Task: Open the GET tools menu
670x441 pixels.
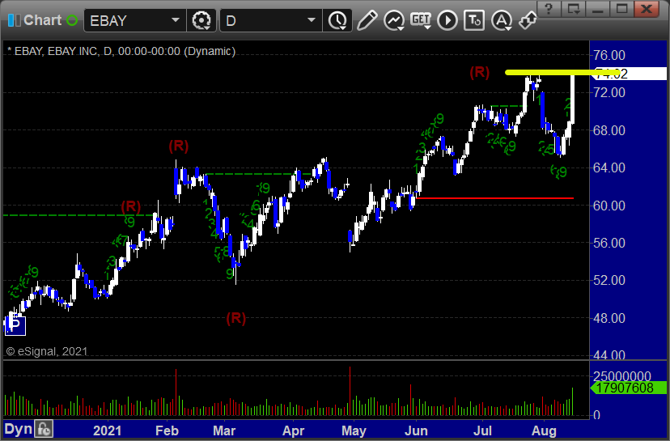Action: (421, 20)
